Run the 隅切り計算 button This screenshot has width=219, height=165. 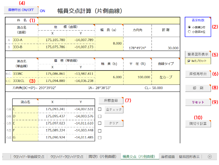(198, 124)
